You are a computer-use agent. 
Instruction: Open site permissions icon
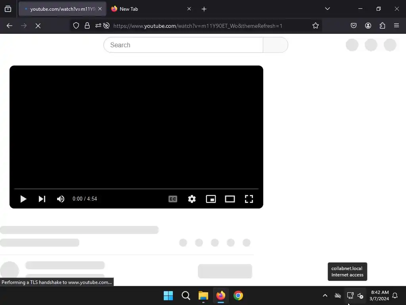click(98, 26)
